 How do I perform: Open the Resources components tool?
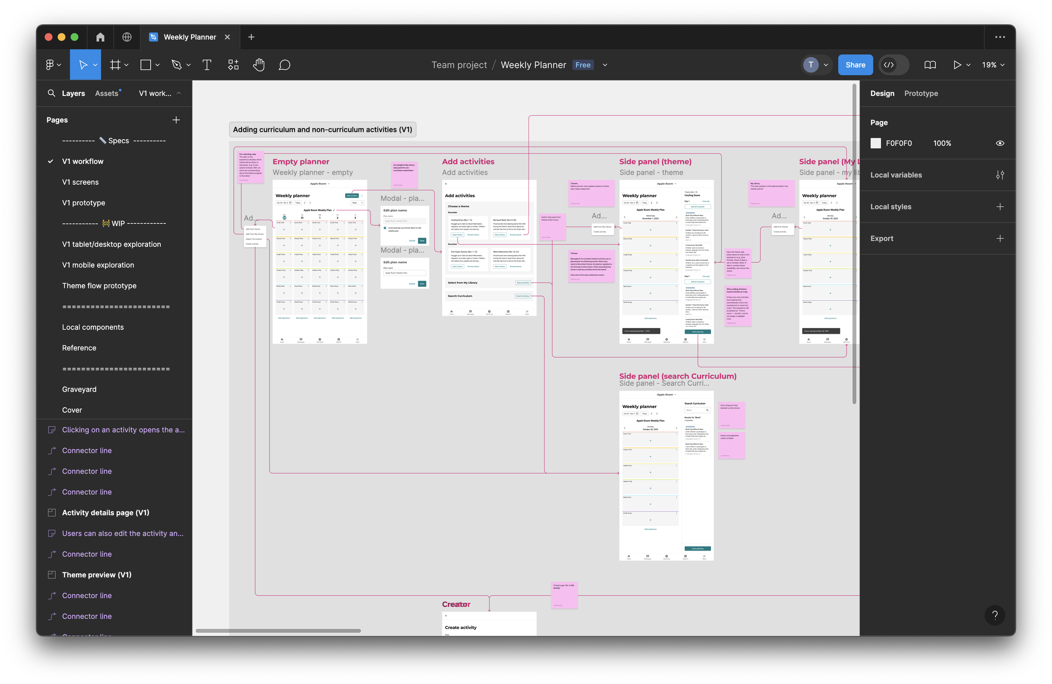point(234,65)
